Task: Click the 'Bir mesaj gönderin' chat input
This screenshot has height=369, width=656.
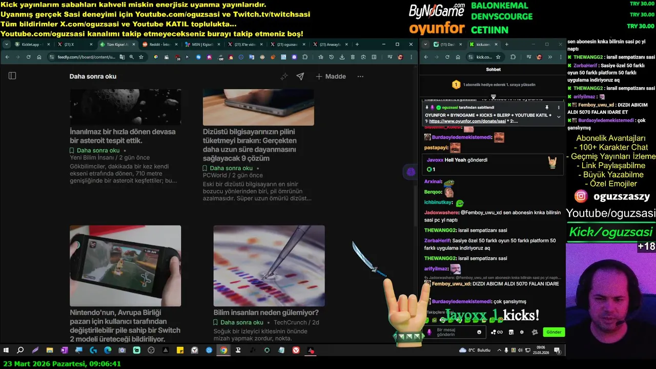Action: (455, 332)
